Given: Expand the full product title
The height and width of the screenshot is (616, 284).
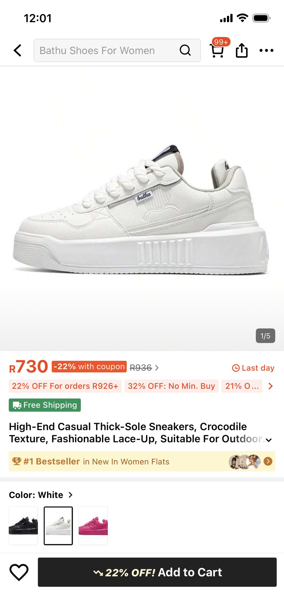Looking at the screenshot, I should (269, 440).
